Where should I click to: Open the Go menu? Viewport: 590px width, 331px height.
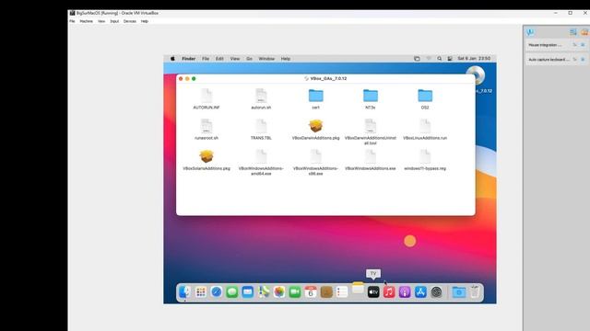(x=249, y=59)
